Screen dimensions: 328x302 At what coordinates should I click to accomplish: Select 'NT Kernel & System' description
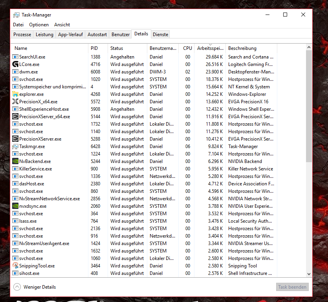(x=249, y=86)
